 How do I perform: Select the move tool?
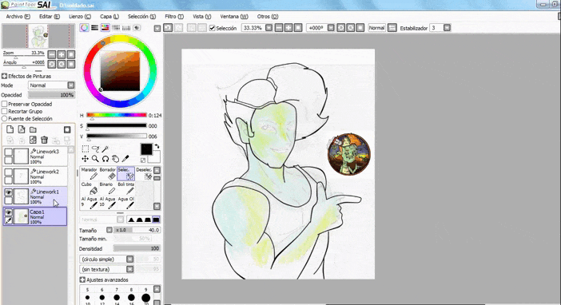[x=86, y=159]
